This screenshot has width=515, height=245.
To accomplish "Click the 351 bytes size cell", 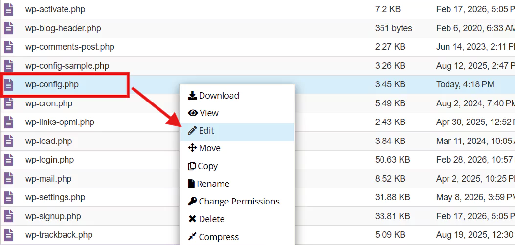I will (x=394, y=28).
